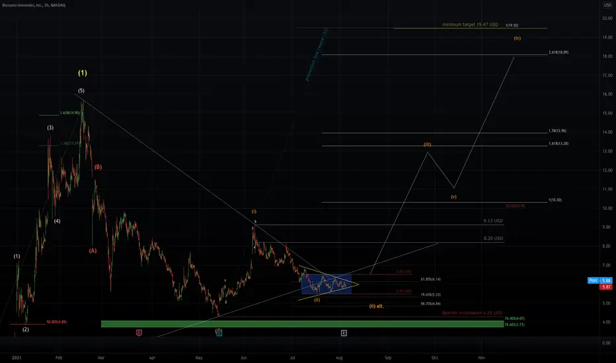Screen dimensions: 616x363
Task: Click the Bionano Genomics chart title
Action: point(34,5)
